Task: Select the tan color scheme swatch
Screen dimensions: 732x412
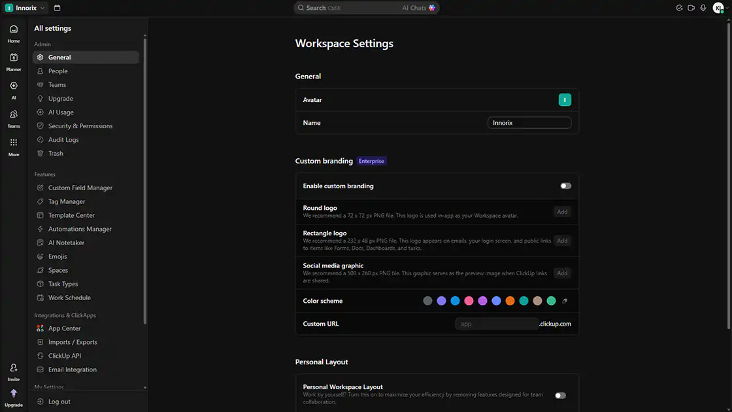Action: tap(537, 301)
